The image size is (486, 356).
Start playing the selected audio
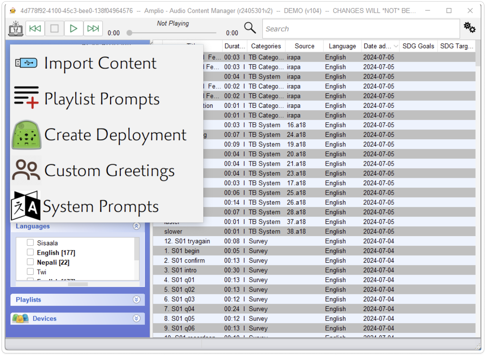pyautogui.click(x=74, y=29)
